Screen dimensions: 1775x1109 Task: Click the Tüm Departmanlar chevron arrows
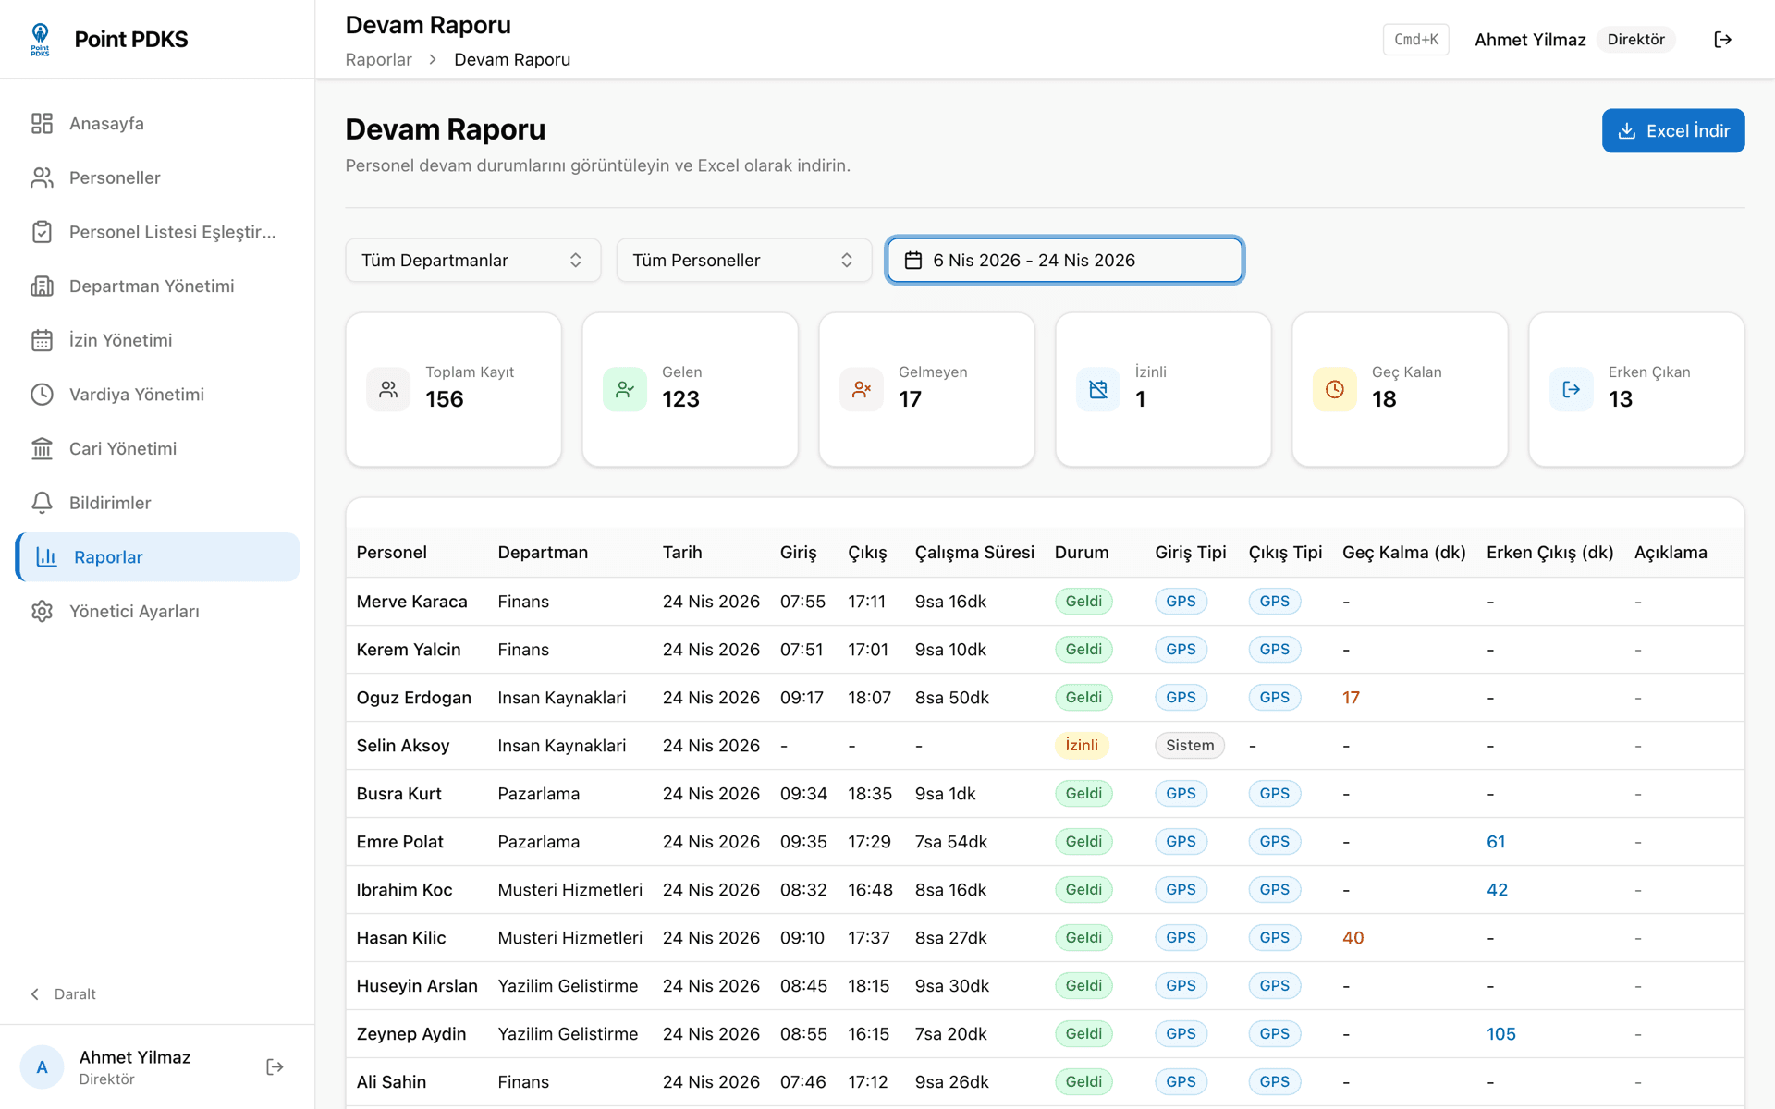tap(576, 261)
